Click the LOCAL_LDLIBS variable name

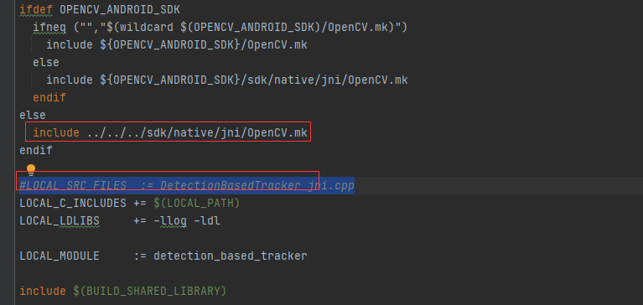click(60, 221)
